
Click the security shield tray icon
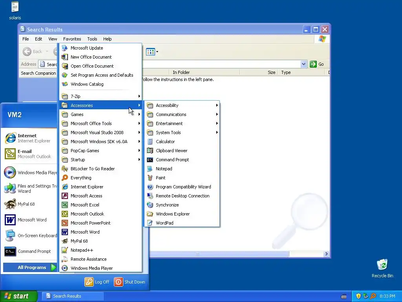click(358, 296)
